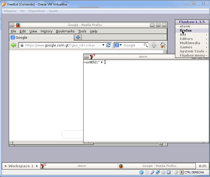This screenshot has width=210, height=177.
Task: Open the Firefox Edit menu
Action: pyautogui.click(x=23, y=31)
